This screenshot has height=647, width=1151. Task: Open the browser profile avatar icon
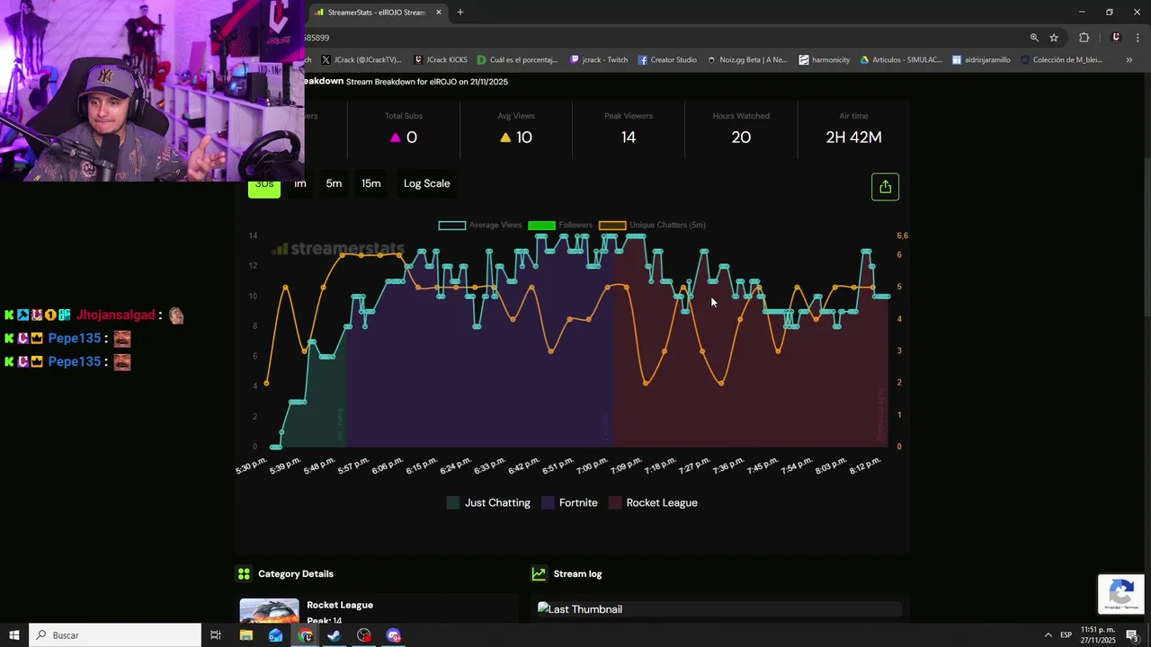(1116, 38)
